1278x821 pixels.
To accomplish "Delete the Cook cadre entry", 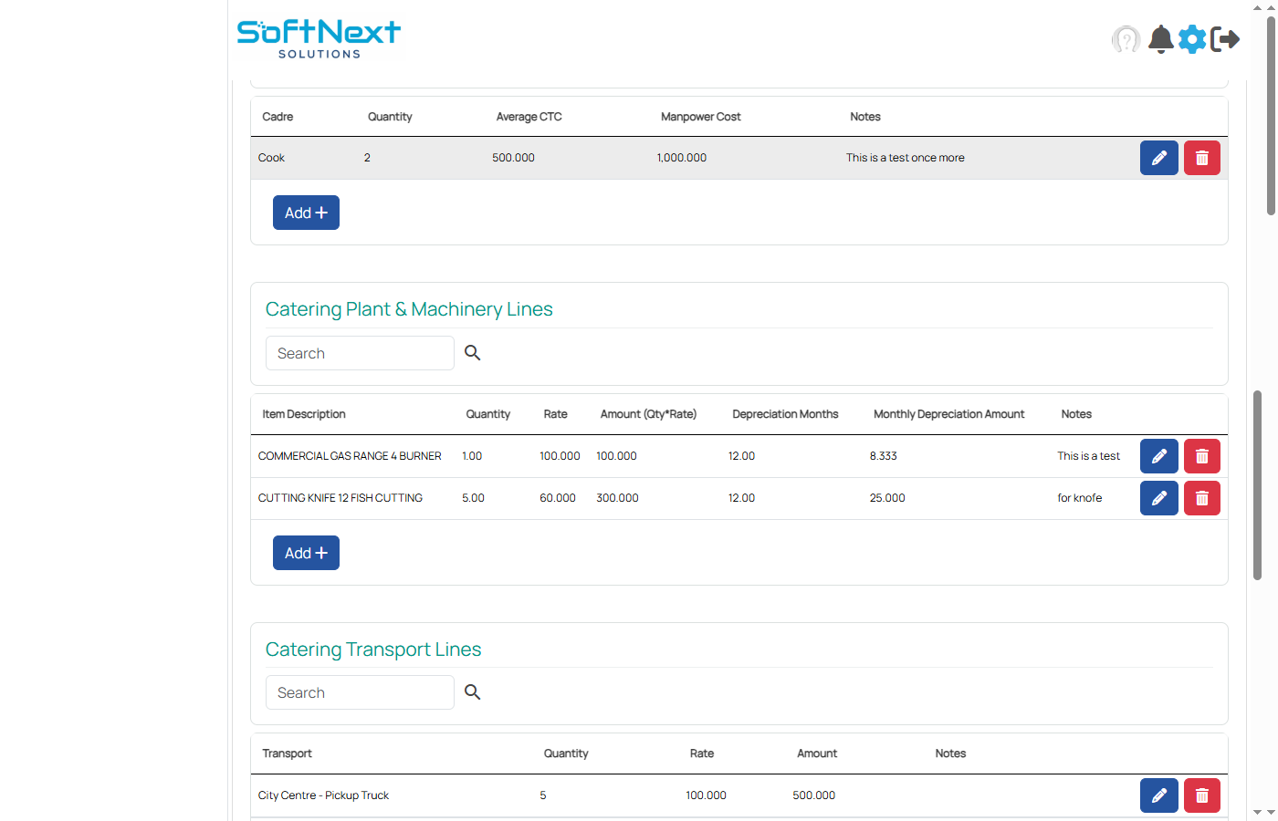I will (1201, 157).
